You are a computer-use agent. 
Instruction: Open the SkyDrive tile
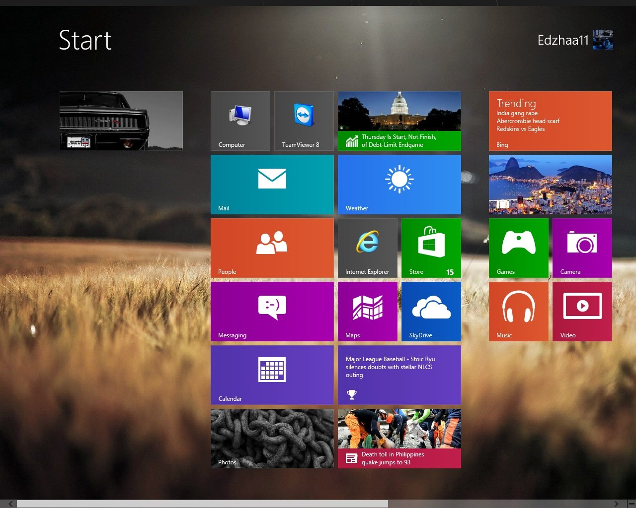tap(431, 312)
